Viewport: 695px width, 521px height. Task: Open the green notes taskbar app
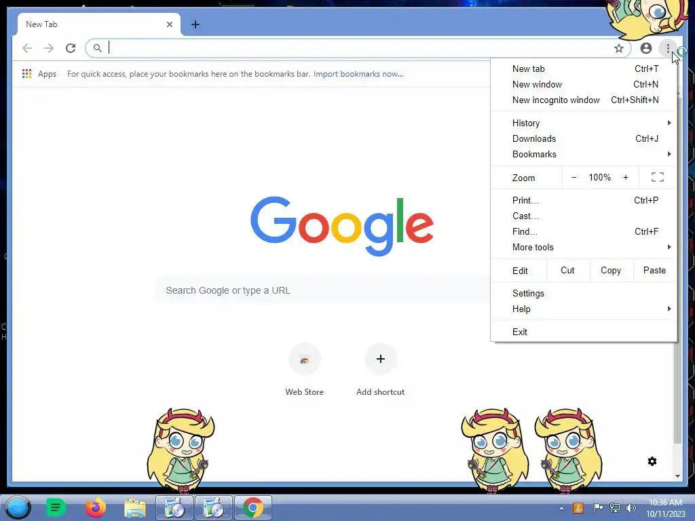(x=56, y=507)
